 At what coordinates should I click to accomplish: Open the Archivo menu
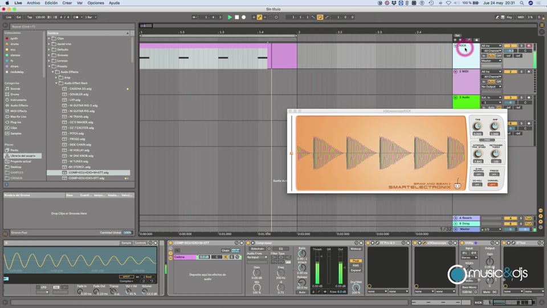[x=33, y=3]
